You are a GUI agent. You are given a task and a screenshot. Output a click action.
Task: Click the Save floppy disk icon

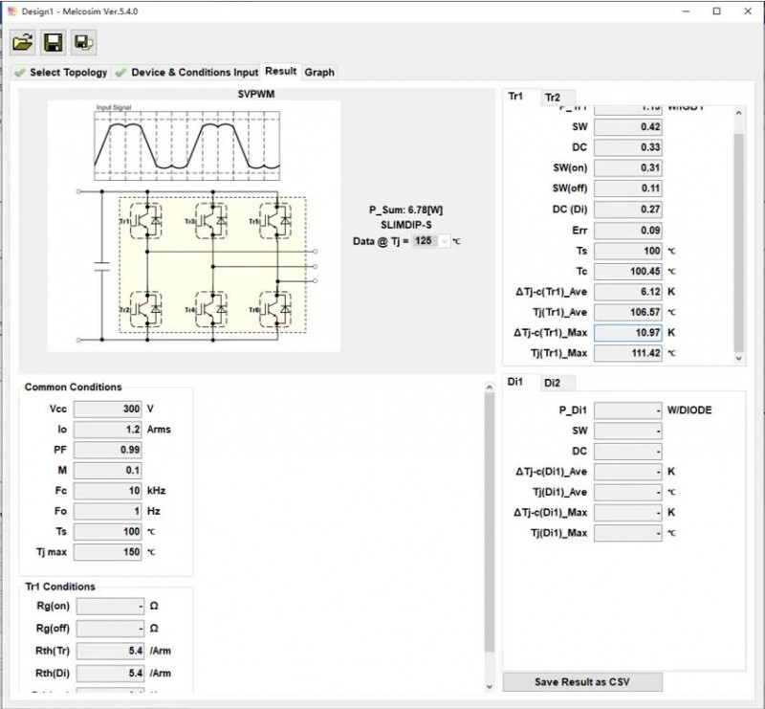[54, 42]
